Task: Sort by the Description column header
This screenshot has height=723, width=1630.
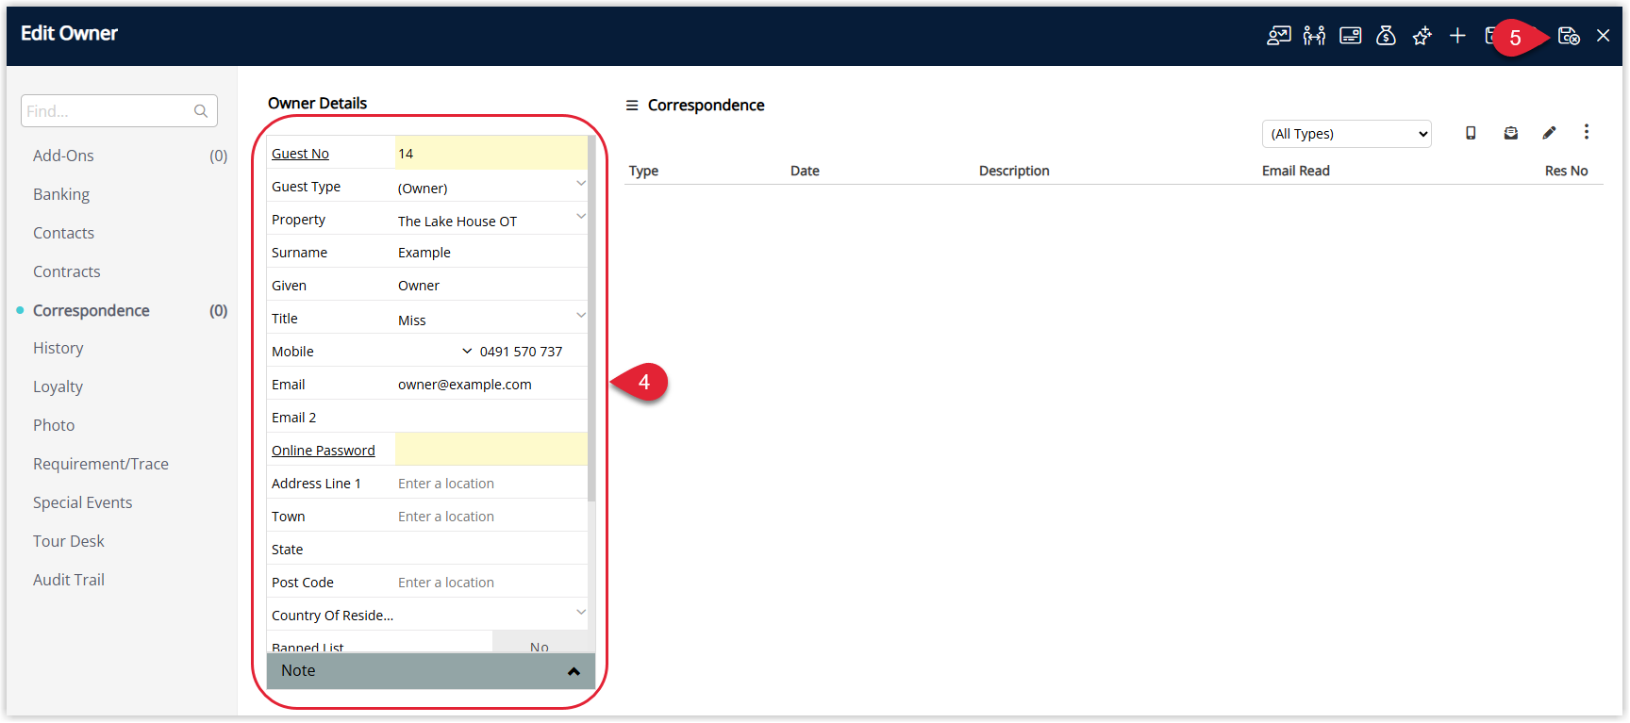Action: (1014, 171)
